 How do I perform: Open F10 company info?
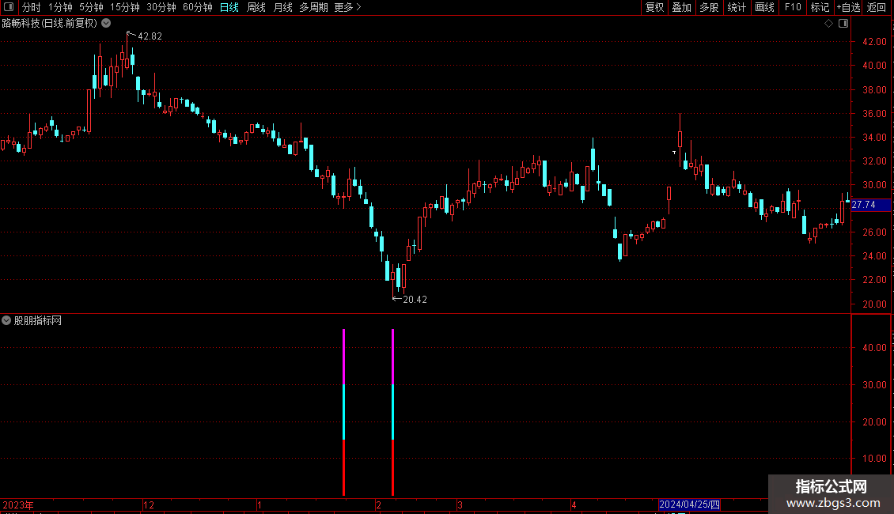[793, 7]
